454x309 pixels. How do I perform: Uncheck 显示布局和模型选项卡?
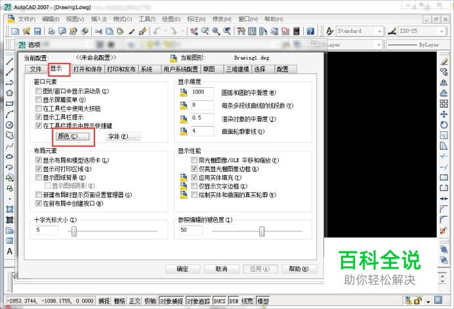point(39,160)
